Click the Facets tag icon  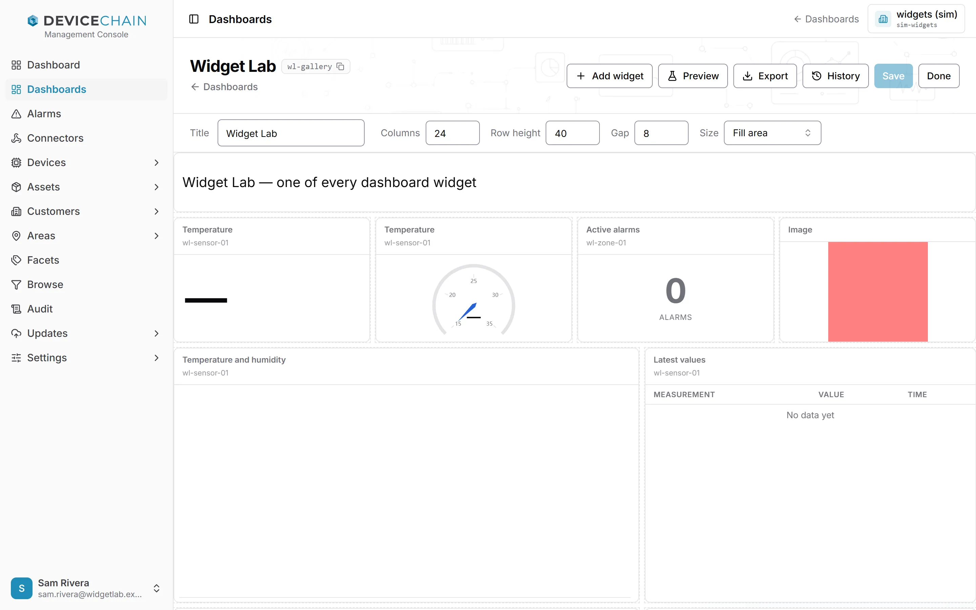point(16,260)
